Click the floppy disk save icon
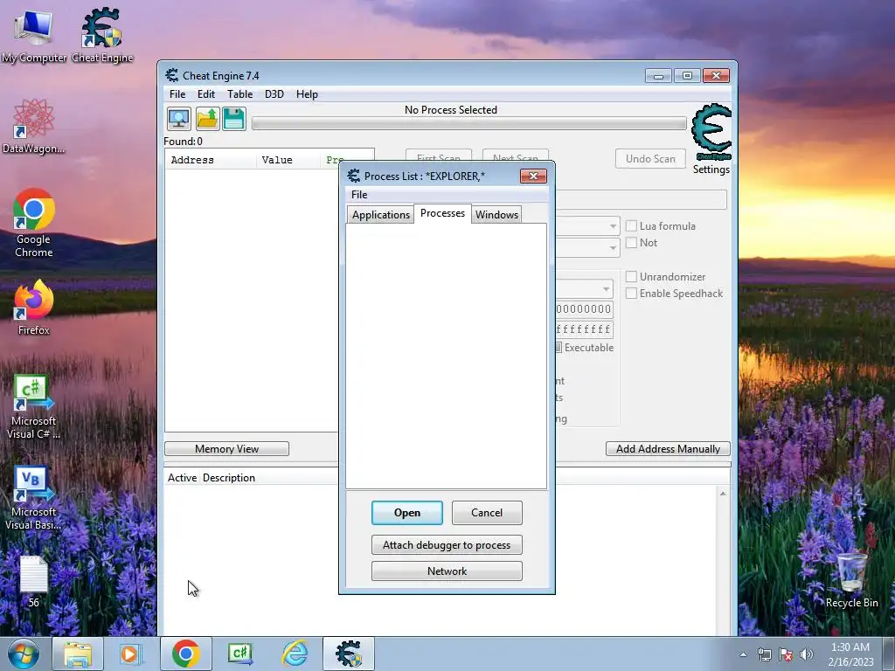This screenshot has width=895, height=671. pos(234,119)
